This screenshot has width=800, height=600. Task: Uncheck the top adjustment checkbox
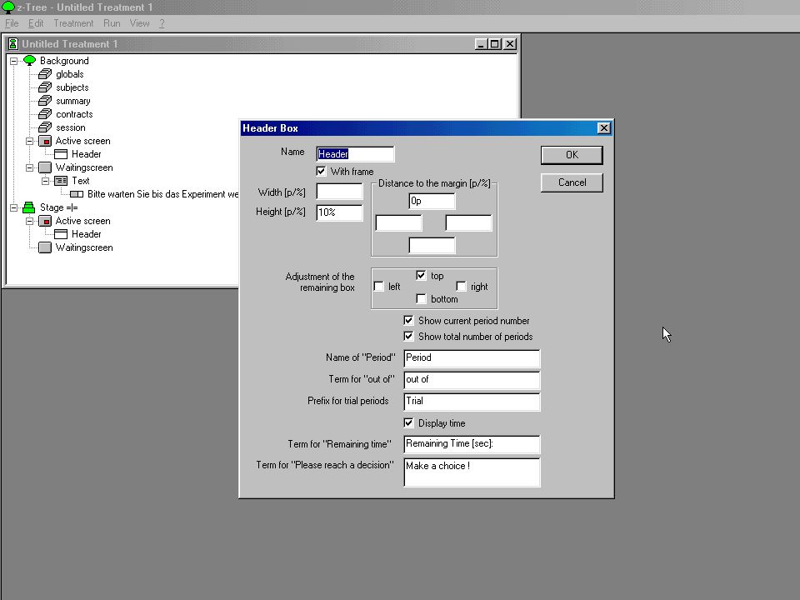point(421,276)
